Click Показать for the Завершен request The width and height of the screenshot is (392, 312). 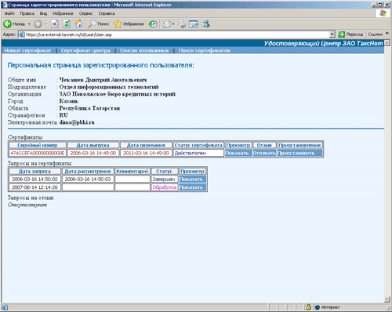pyautogui.click(x=192, y=180)
